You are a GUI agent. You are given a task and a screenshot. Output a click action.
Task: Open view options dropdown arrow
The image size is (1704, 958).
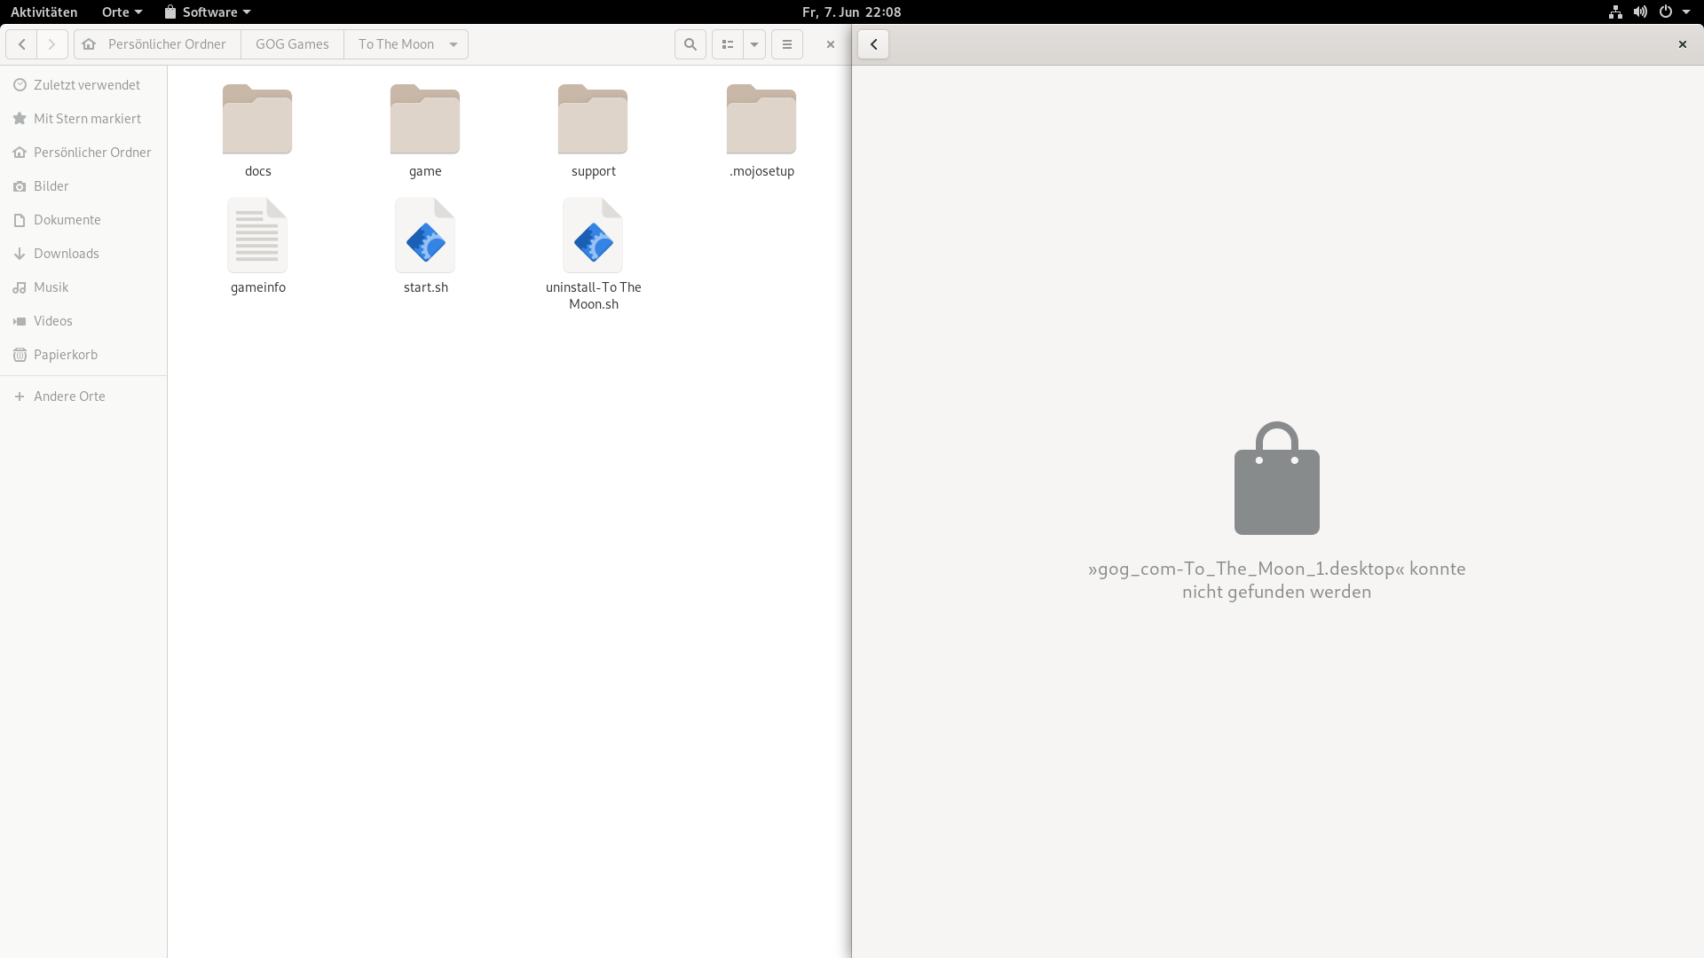(x=754, y=44)
